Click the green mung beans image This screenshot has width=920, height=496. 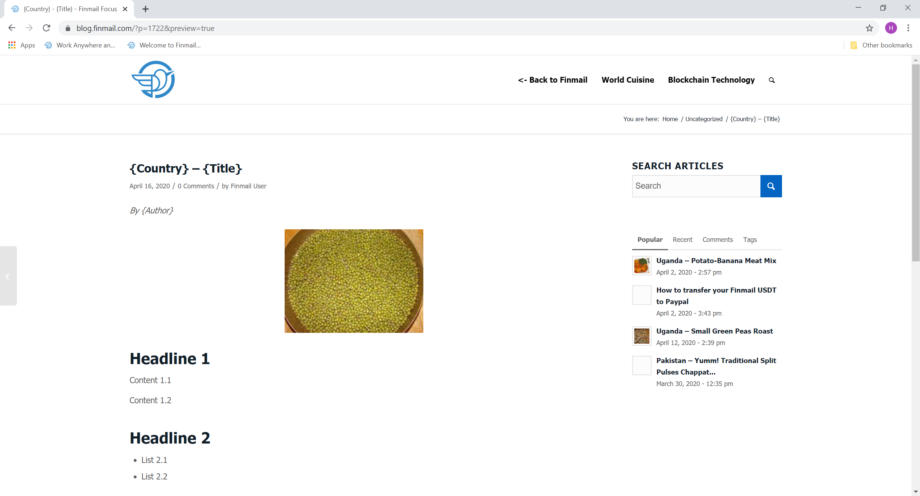354,281
